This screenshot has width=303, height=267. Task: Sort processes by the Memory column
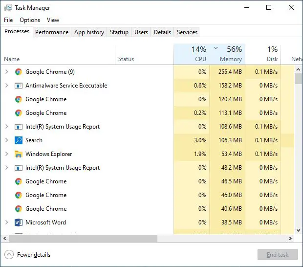click(x=228, y=54)
